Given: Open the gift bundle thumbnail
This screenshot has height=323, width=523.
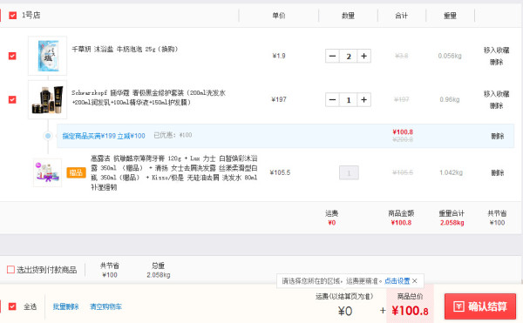Looking at the screenshot, I should tap(47, 172).
